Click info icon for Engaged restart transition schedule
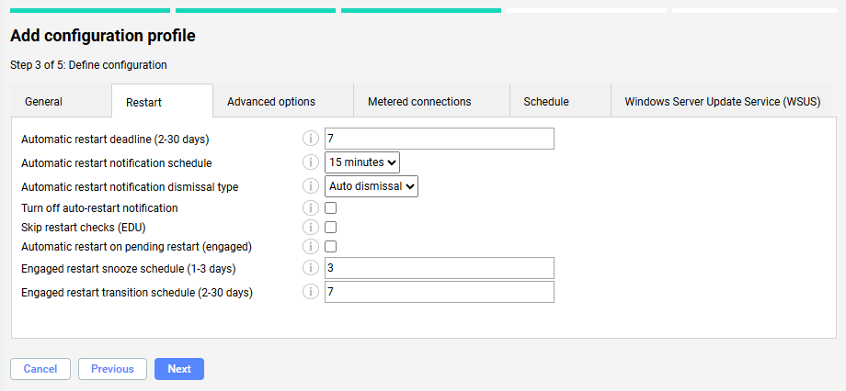This screenshot has height=391, width=846. (x=311, y=292)
